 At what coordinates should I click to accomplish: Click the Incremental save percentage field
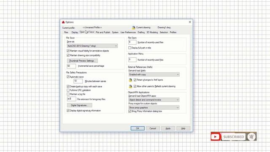pos(71,66)
